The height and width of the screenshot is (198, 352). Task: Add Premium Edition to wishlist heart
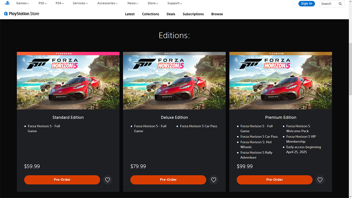tap(320, 180)
